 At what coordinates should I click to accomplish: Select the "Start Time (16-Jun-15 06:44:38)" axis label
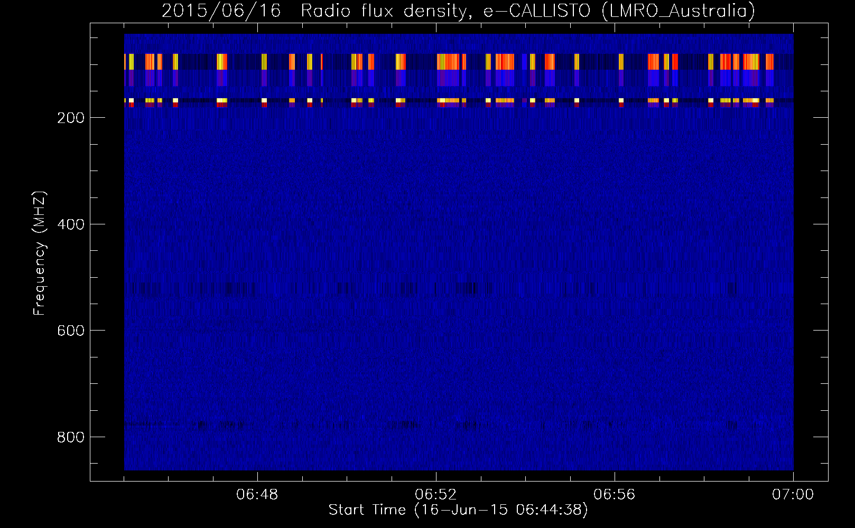click(458, 510)
